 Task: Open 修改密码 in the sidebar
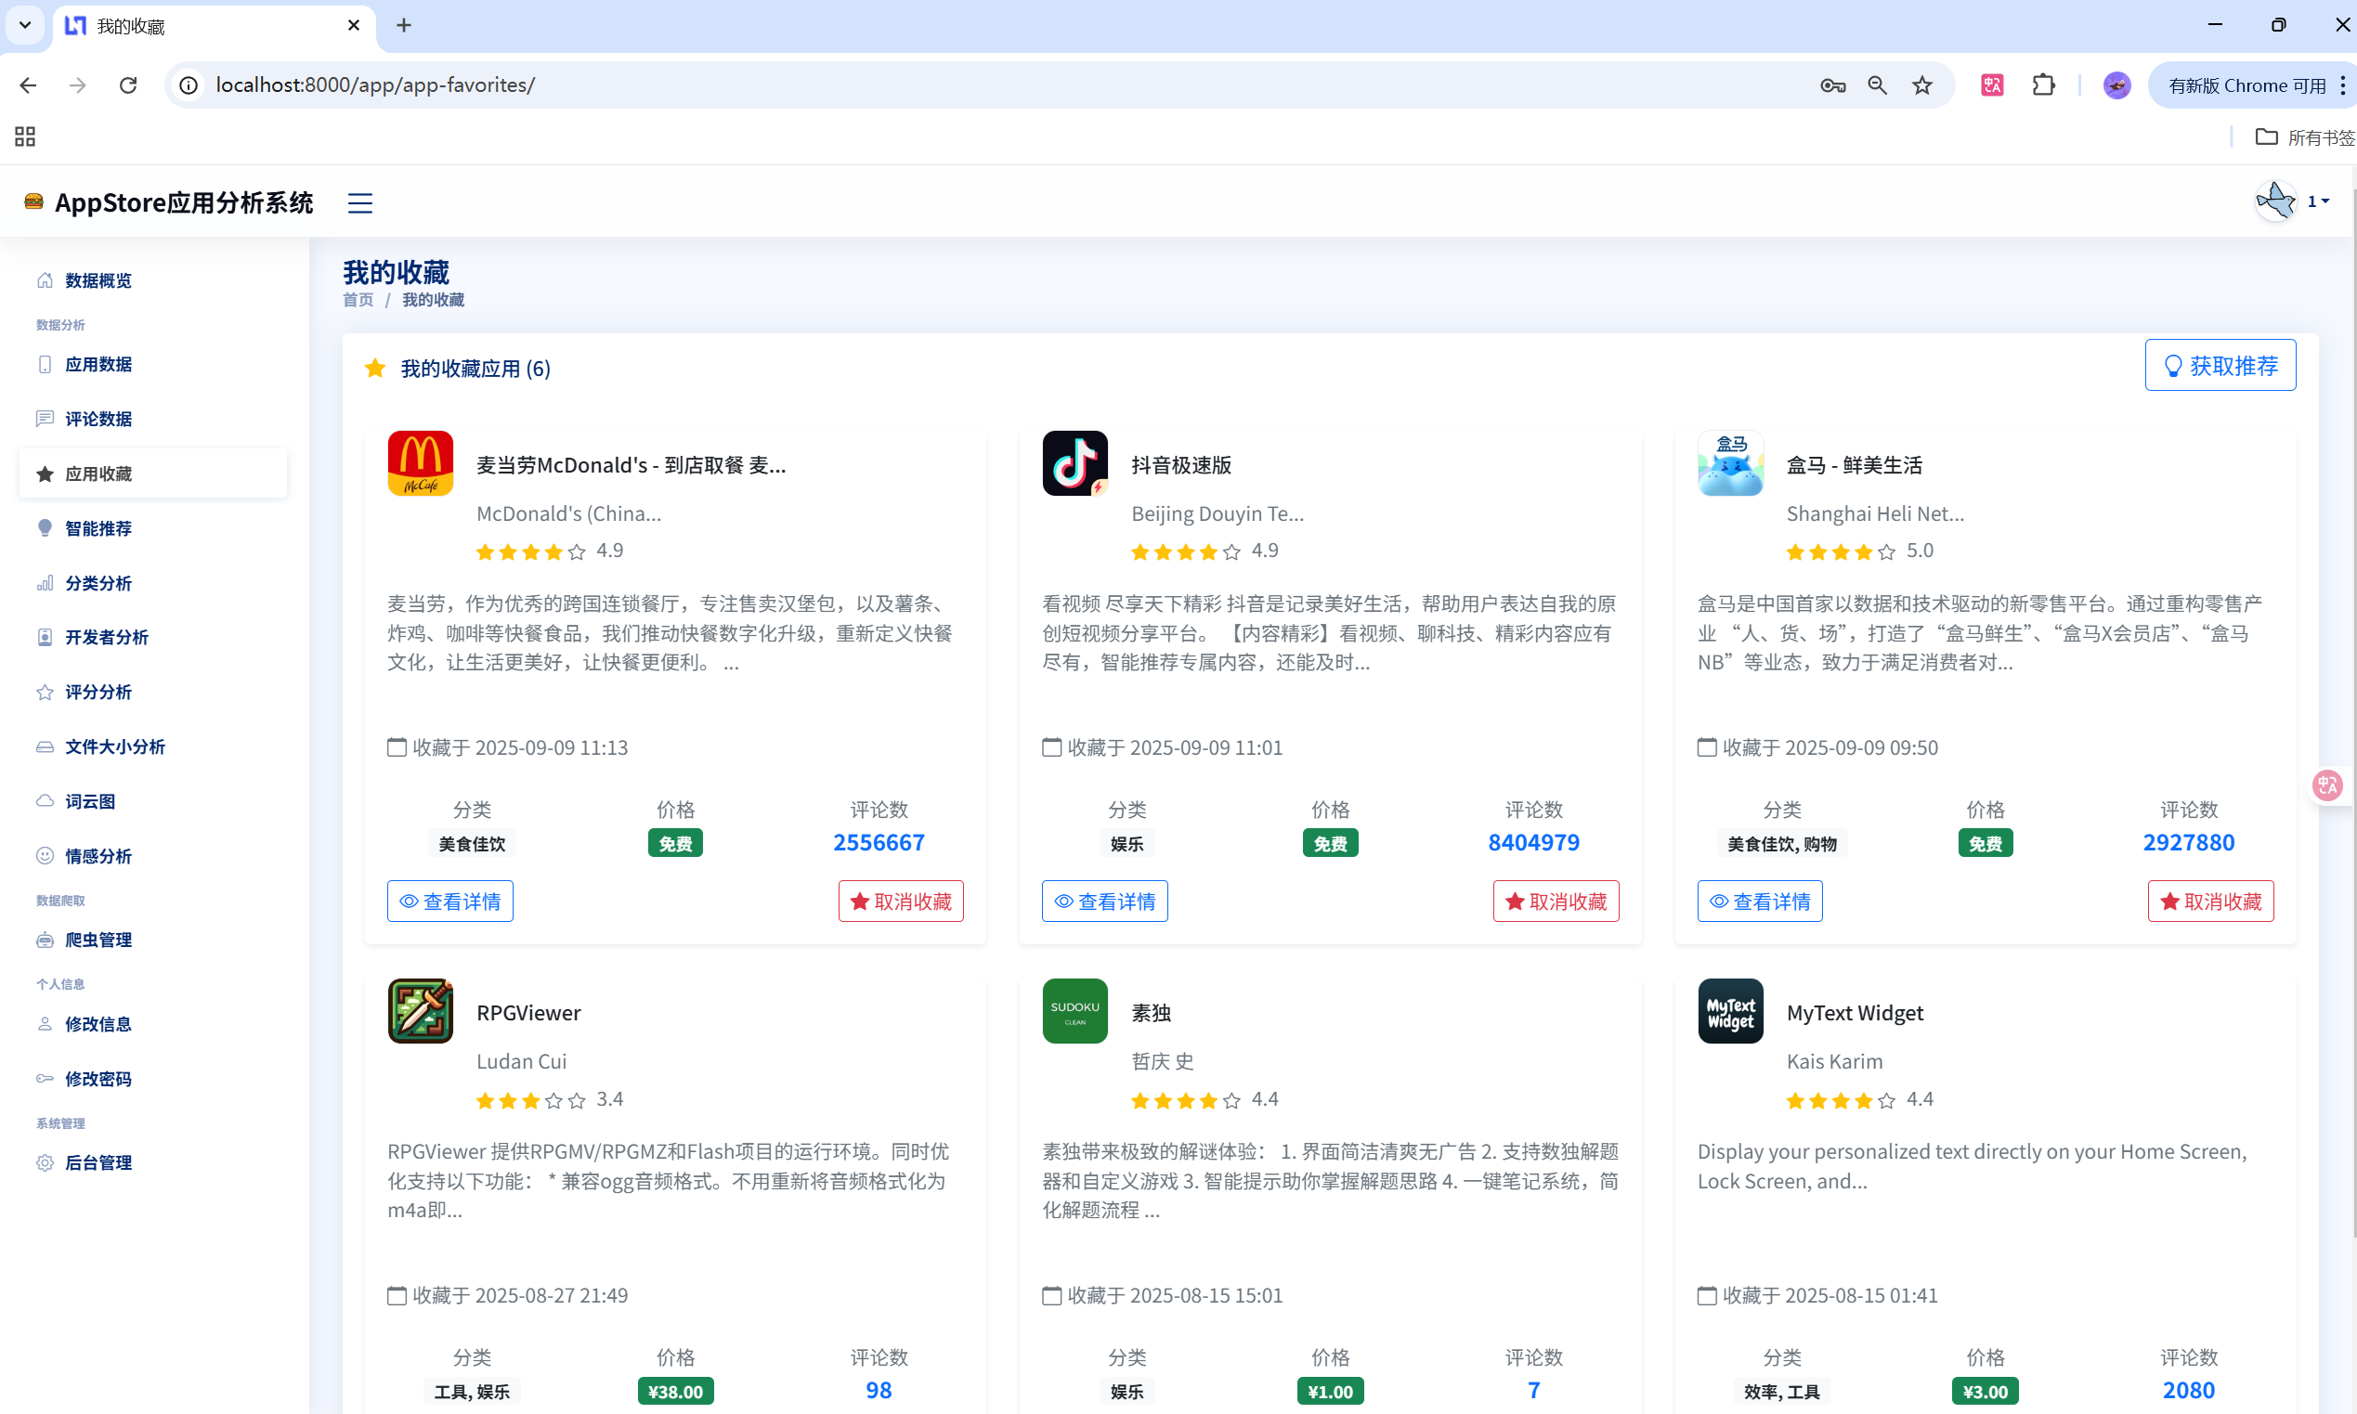point(152,1079)
